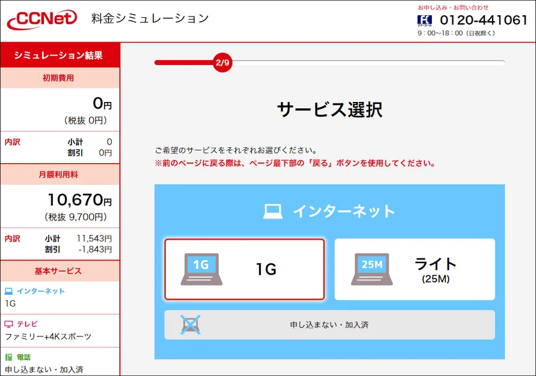This screenshot has width=536, height=376.
Task: Click the 月額利用料 section header
Action: click(x=59, y=175)
